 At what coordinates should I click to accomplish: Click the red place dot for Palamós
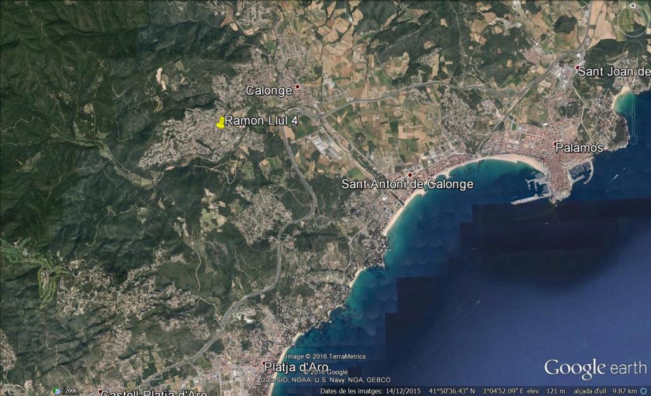pos(555,144)
